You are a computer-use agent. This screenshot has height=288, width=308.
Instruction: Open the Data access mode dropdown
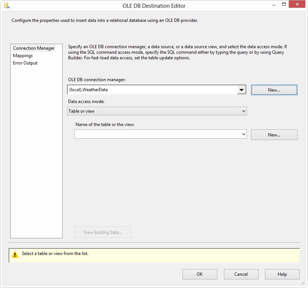point(157,111)
